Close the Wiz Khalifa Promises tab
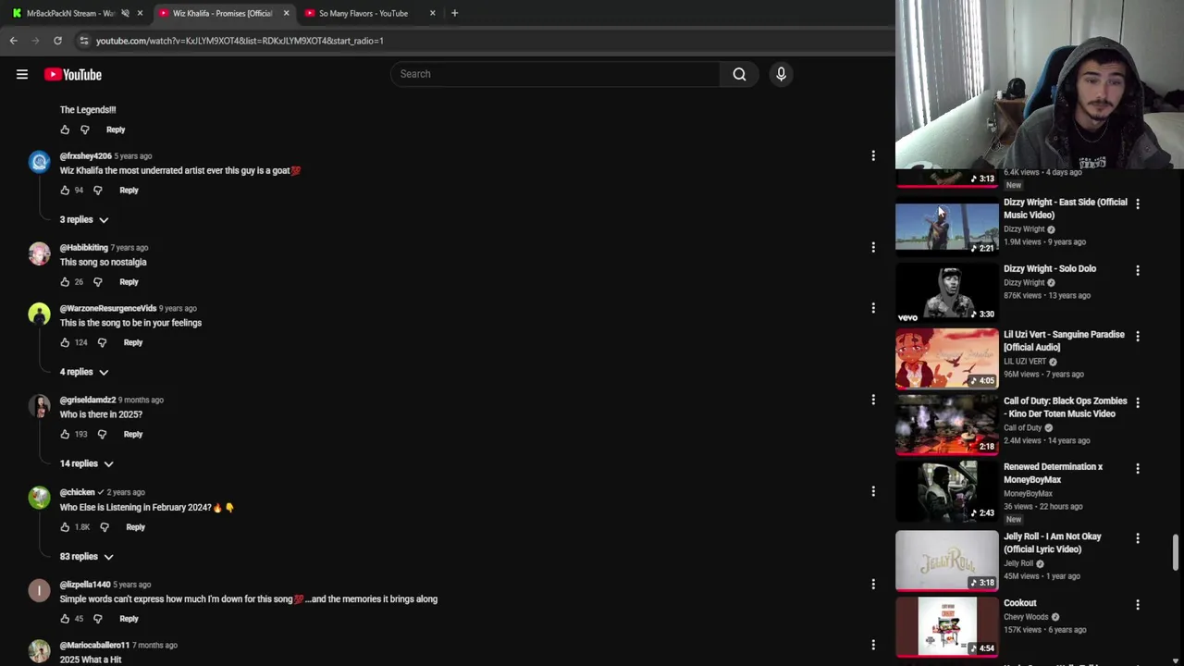Screen dimensions: 1184x666 (286, 13)
